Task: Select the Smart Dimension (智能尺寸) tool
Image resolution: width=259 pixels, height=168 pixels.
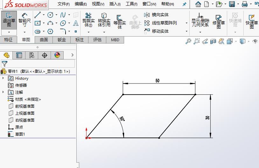Action: pyautogui.click(x=24, y=20)
